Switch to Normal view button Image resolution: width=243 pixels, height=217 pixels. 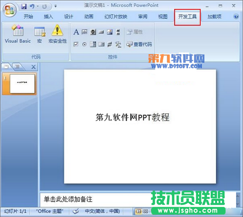click(138, 211)
